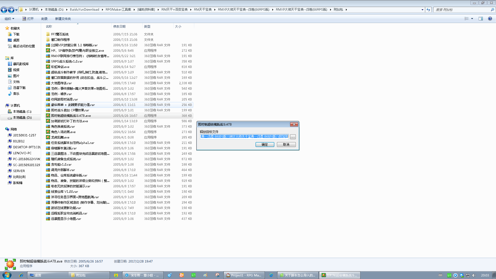The image size is (496, 279).
Task: Click 刻录 in the toolbar
Action: [x=44, y=19]
